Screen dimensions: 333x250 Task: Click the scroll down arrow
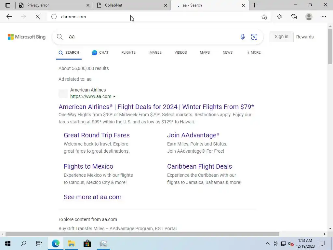[x=330, y=229]
